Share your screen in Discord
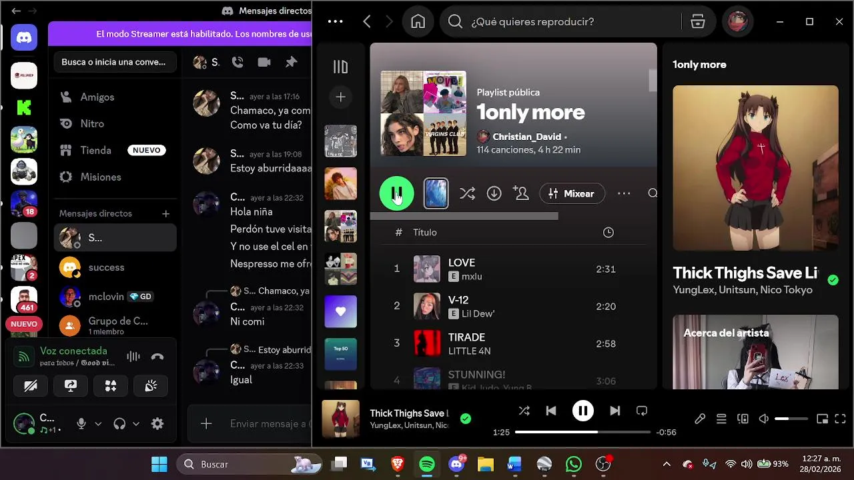The image size is (854, 480). 71,386
